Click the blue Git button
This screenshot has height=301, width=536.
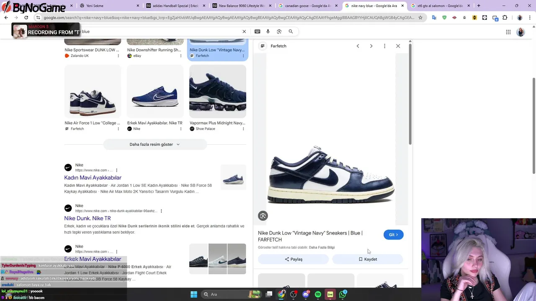[394, 235]
